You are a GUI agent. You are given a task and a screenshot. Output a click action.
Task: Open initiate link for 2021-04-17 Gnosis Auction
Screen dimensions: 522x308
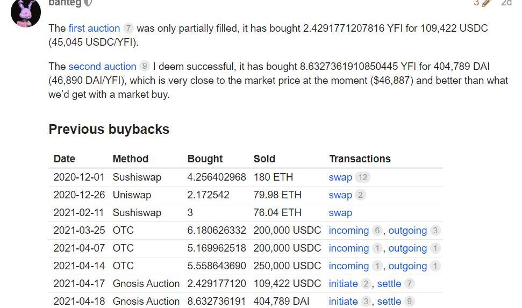343,284
